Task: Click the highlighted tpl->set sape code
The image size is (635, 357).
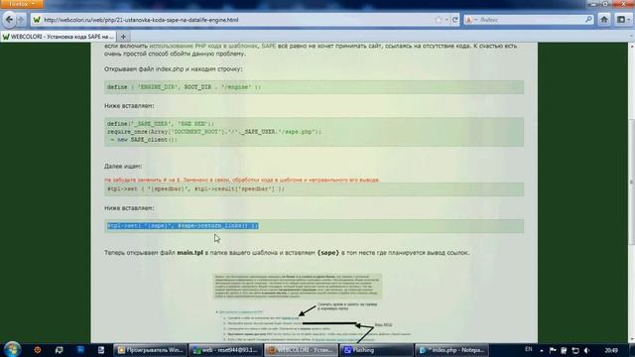Action: (183, 226)
